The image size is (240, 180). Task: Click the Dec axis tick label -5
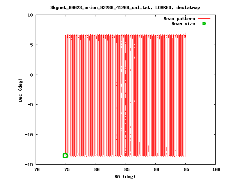coord(30,105)
